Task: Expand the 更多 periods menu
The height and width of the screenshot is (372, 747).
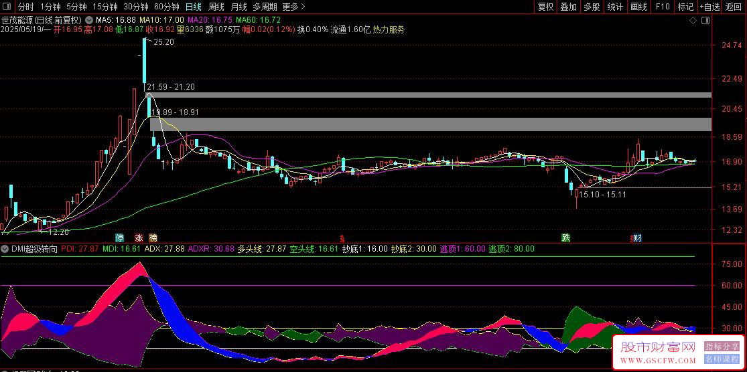Action: 293,7
